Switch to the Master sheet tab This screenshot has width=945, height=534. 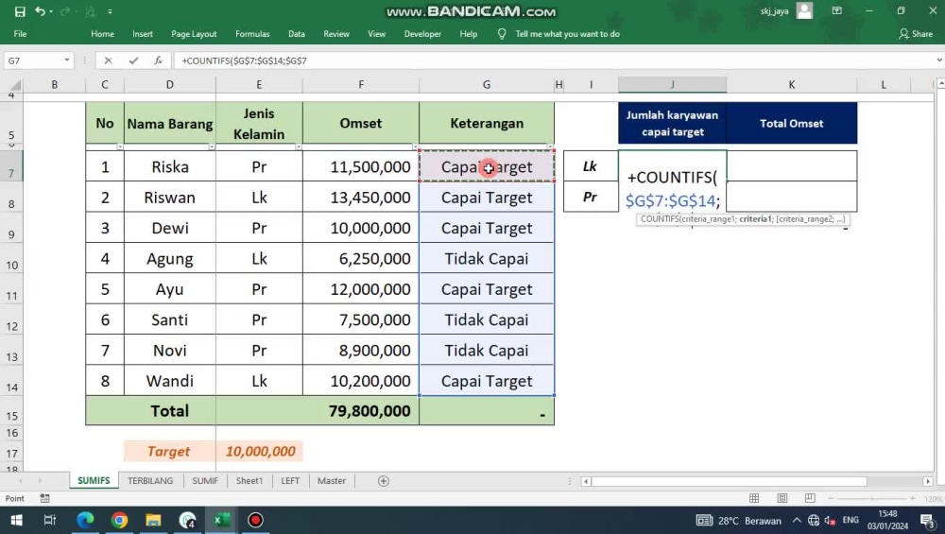tap(332, 481)
